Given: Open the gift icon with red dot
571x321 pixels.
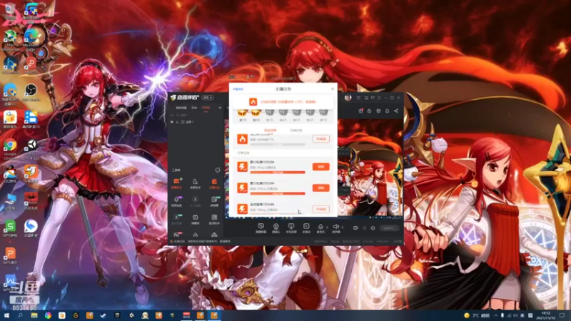Looking at the screenshot, I should tap(360, 111).
